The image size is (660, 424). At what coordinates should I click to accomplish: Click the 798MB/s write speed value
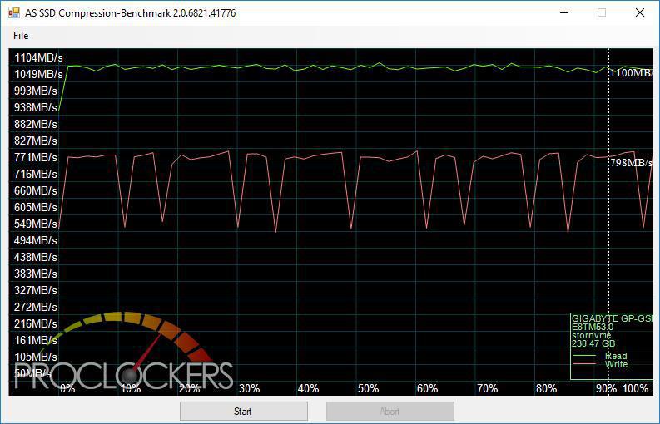point(631,162)
